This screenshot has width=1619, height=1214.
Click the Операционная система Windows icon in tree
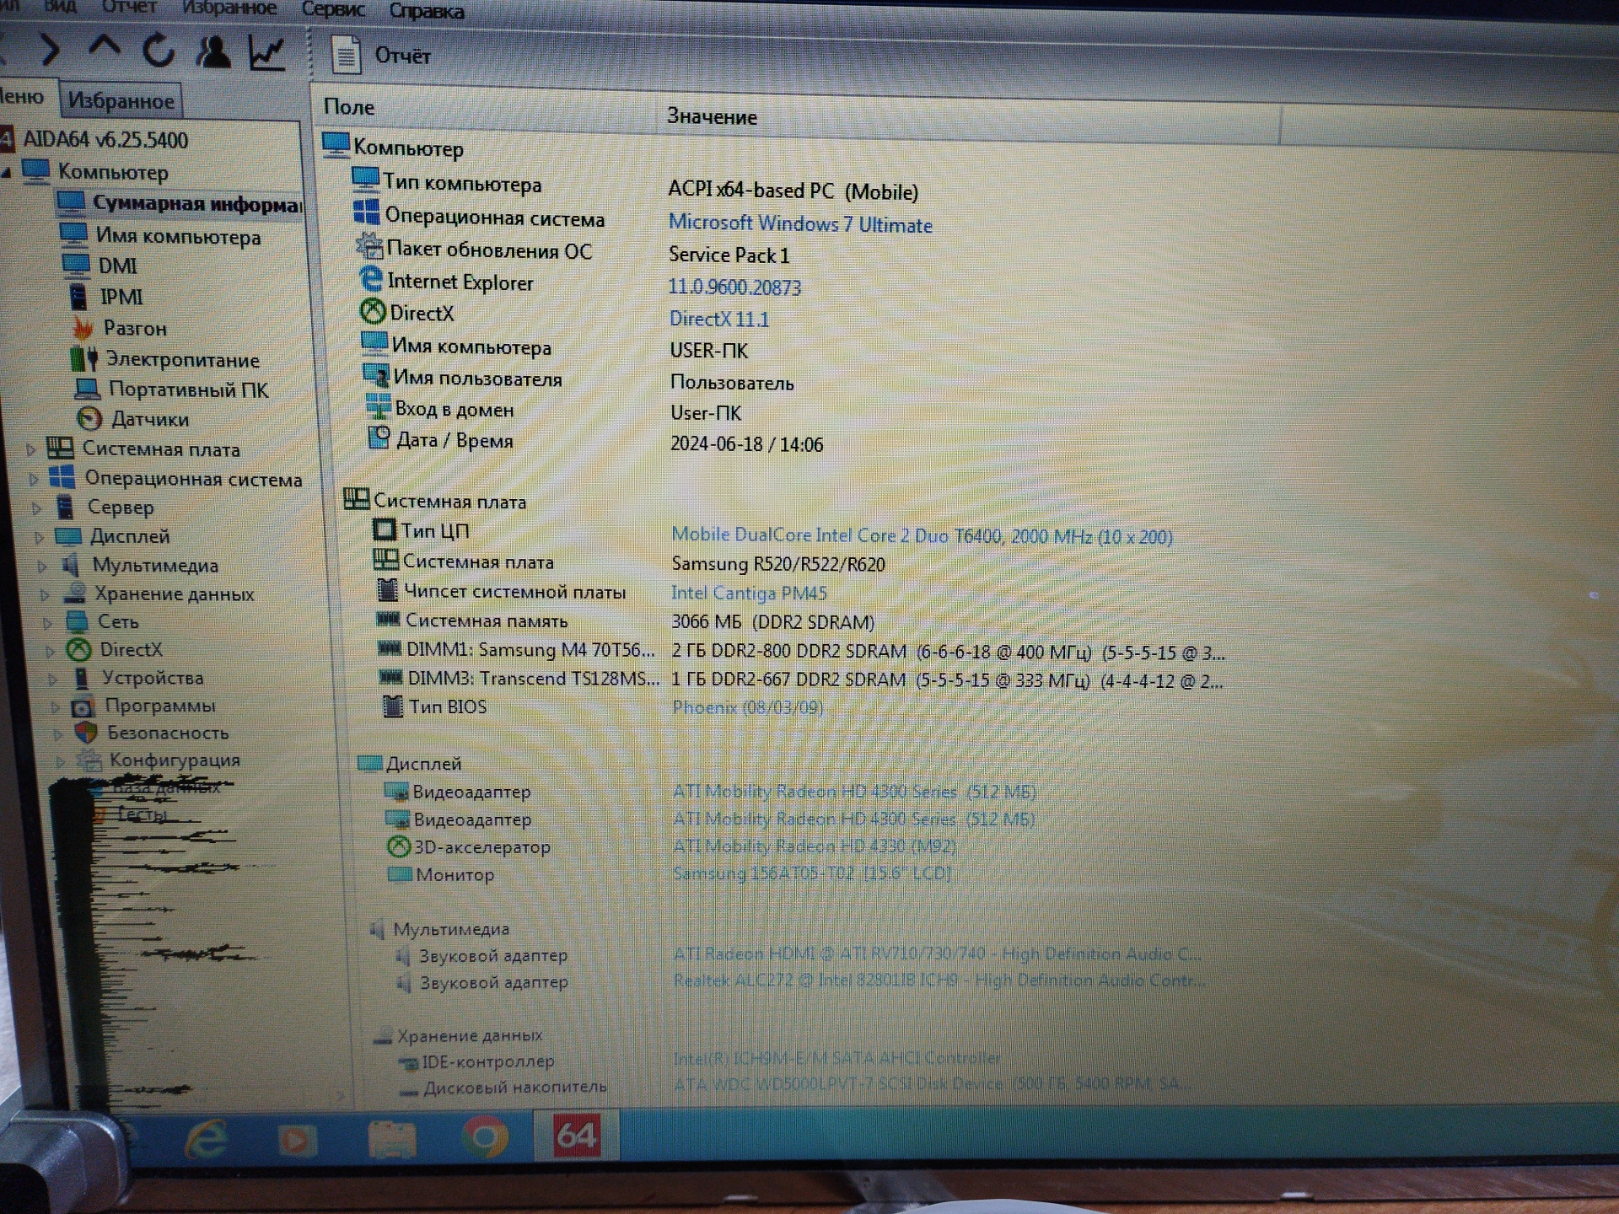tap(62, 477)
